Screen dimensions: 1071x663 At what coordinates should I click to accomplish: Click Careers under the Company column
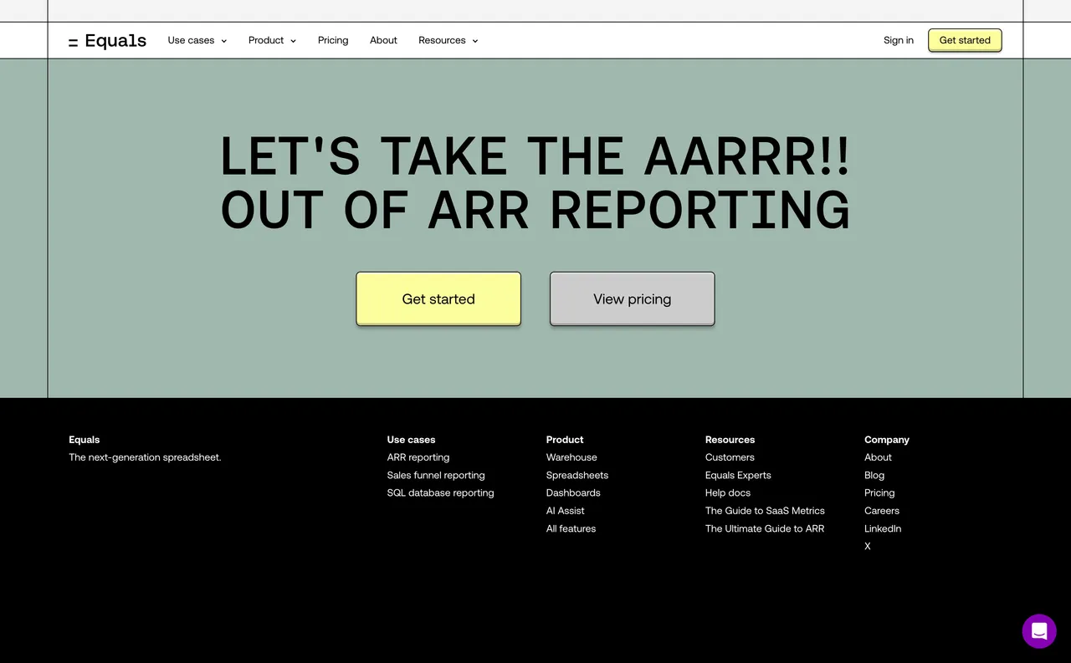(881, 510)
